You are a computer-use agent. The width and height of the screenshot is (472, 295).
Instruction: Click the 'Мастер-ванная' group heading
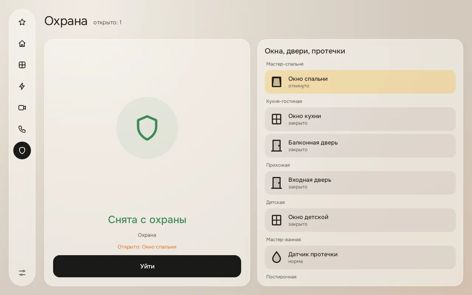coord(284,240)
